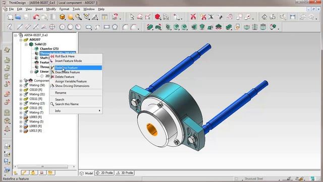Click the tree scrollbar right arrow
This screenshot has width=323, height=182.
click(74, 166)
